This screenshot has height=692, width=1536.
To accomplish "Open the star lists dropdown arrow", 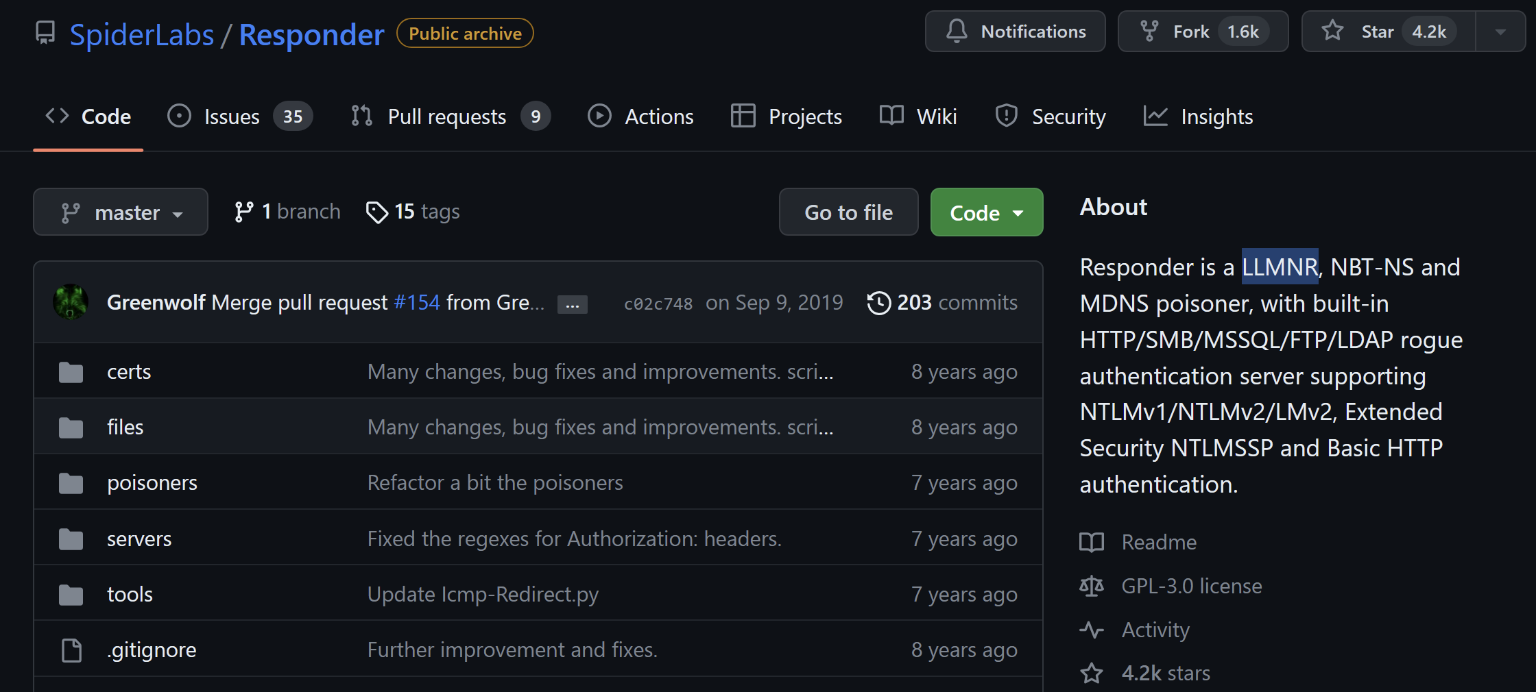I will point(1500,32).
